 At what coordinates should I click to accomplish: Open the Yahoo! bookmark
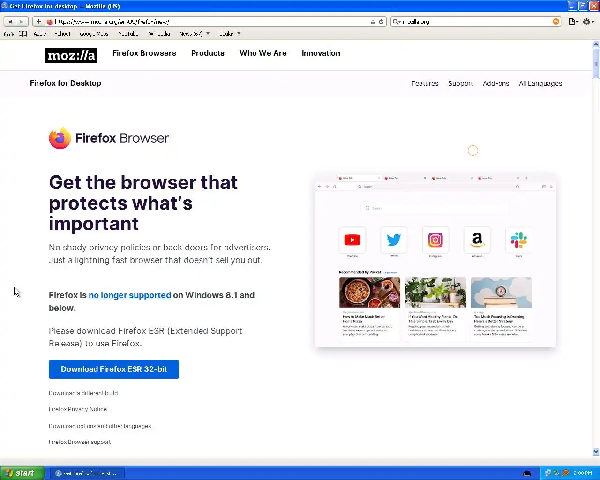(62, 34)
